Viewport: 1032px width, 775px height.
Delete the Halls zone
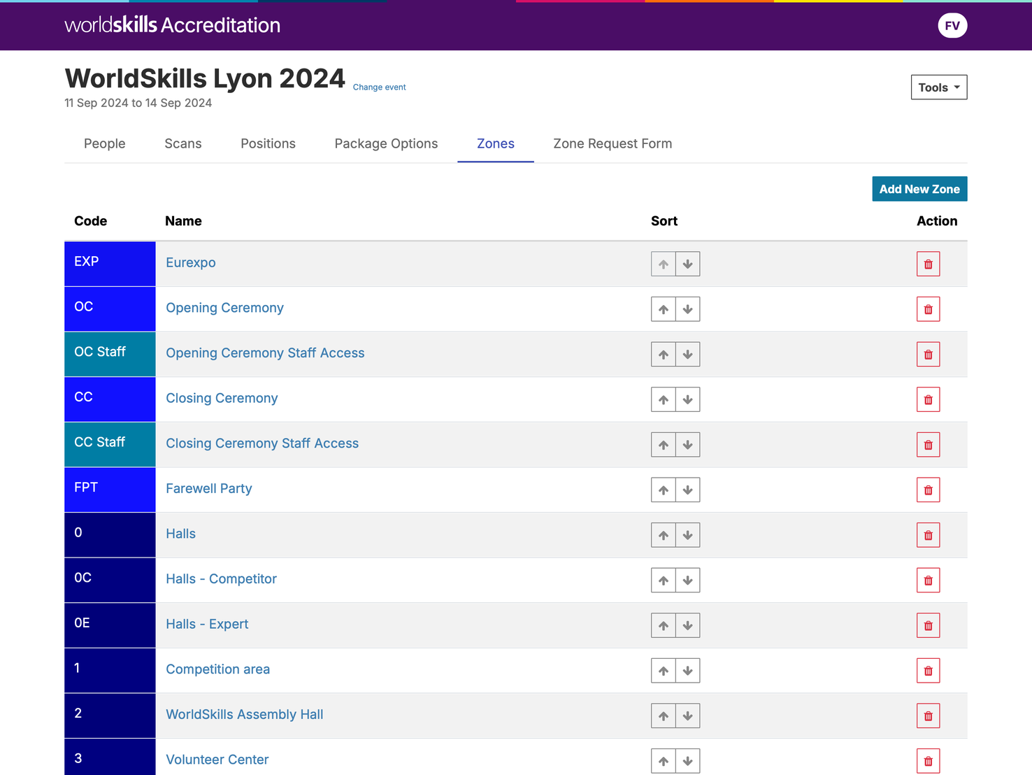[x=929, y=535]
